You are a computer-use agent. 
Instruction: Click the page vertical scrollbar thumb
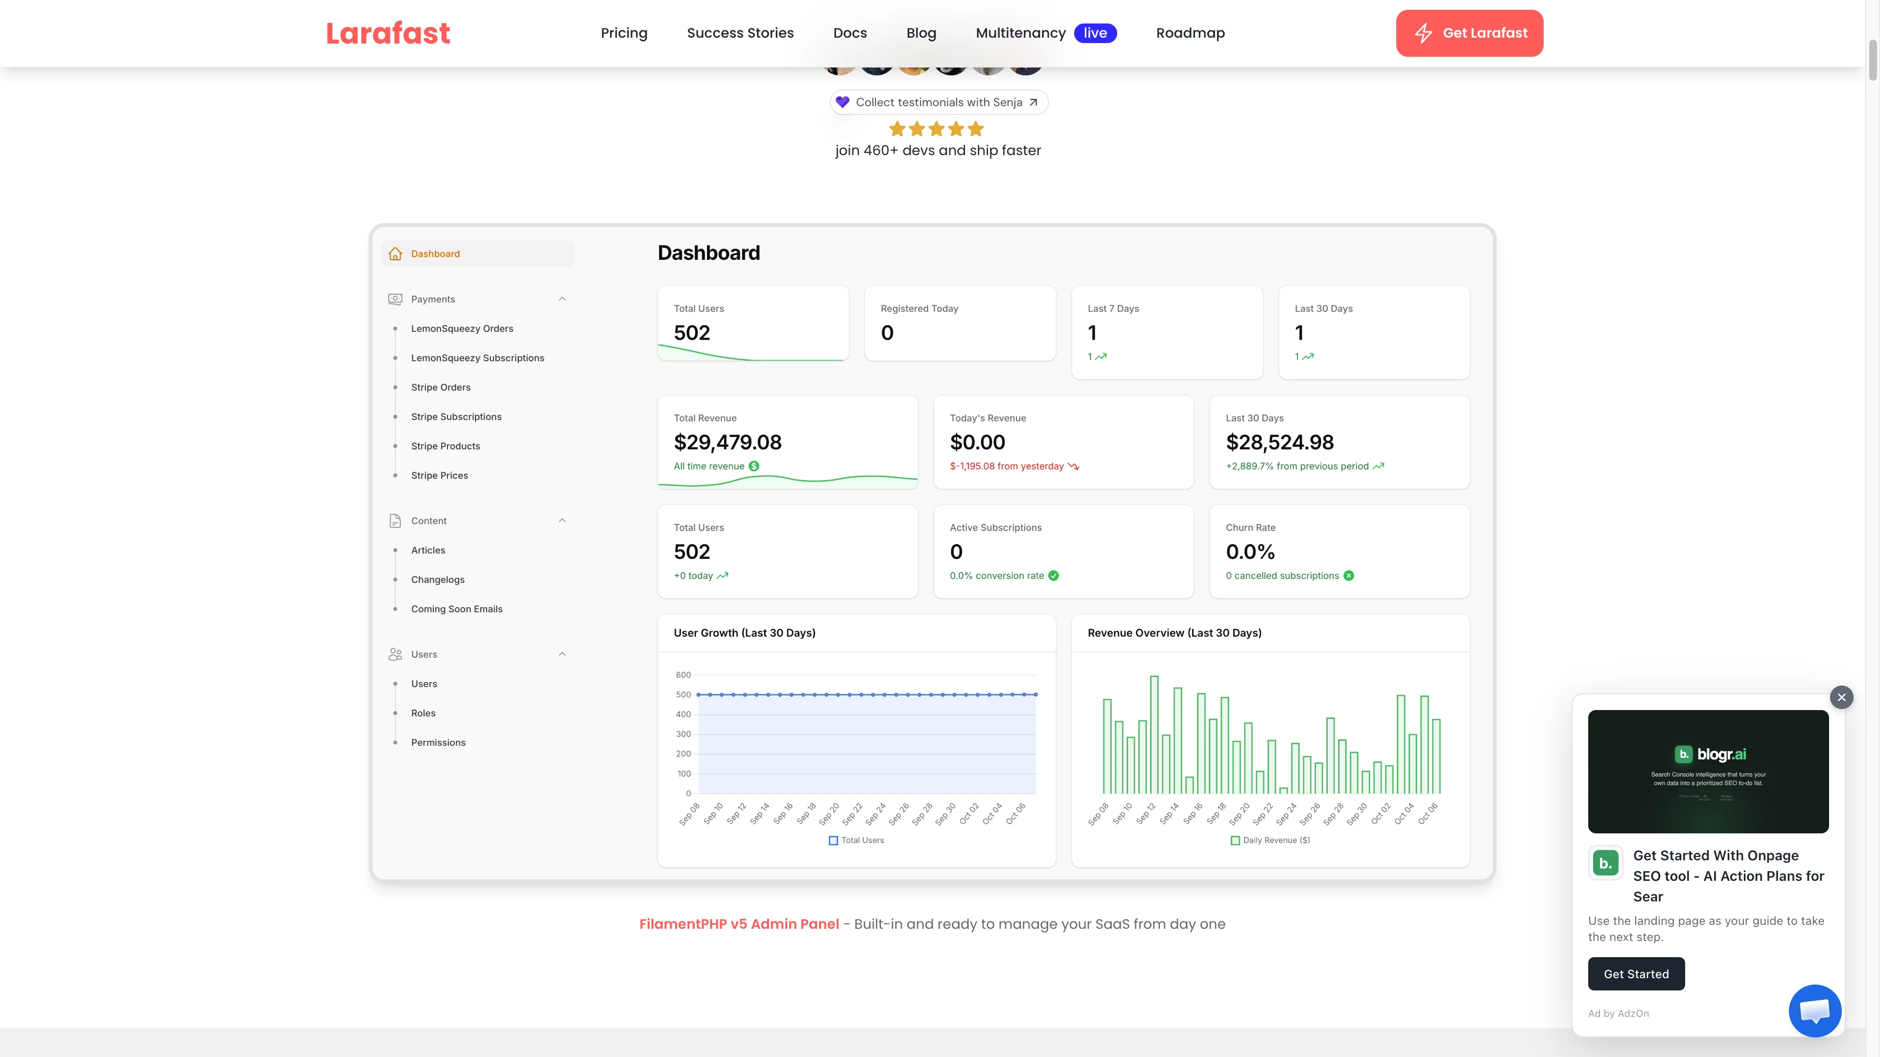1873,61
